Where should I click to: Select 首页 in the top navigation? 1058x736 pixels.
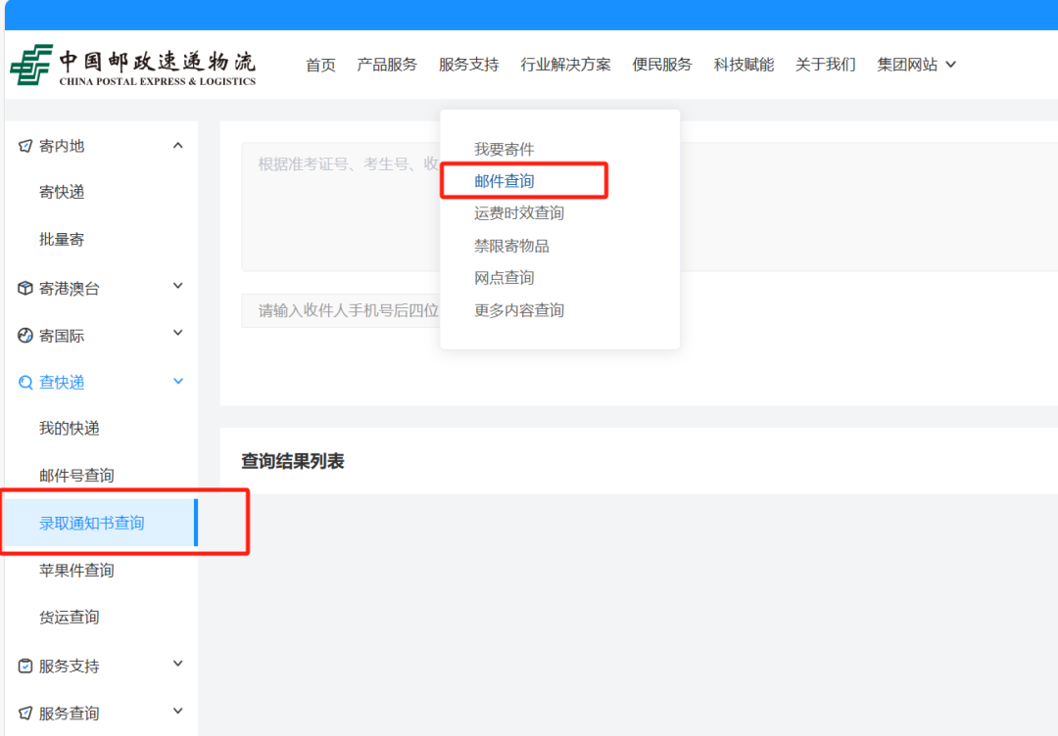point(320,64)
